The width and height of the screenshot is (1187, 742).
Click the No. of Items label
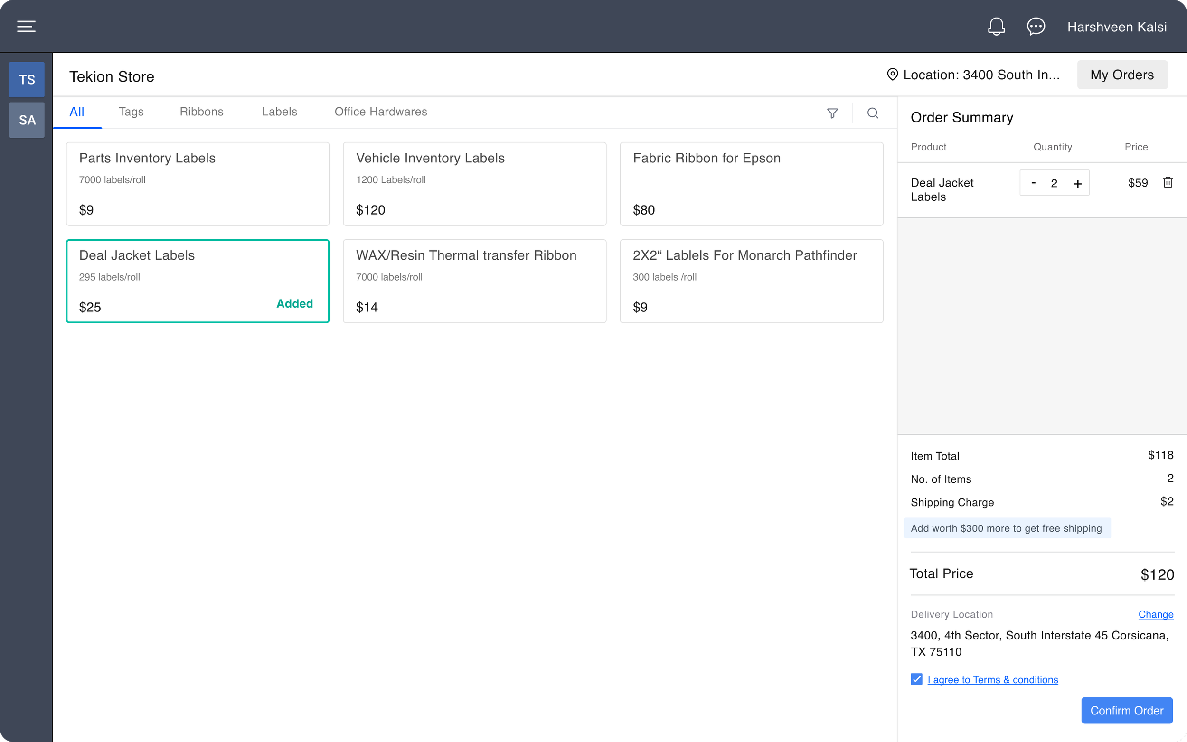[941, 479]
